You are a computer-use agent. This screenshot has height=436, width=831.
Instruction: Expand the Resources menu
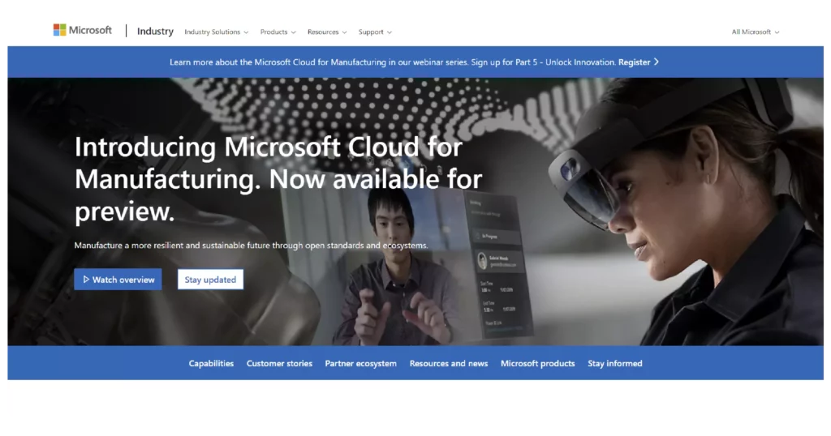click(327, 32)
